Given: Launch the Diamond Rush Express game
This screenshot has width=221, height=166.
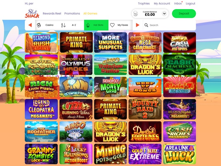Looking at the screenshot, I should 41,43.
